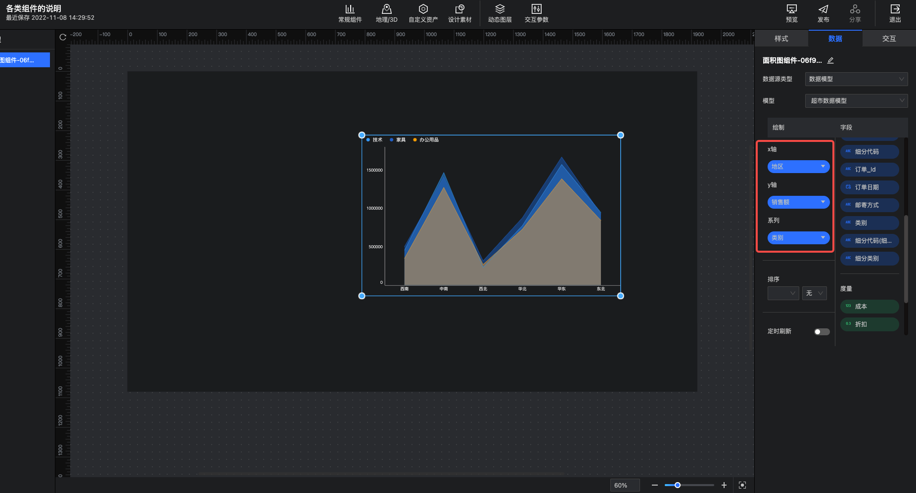The height and width of the screenshot is (493, 916).
Task: Open the 排序 无 order dropdown
Action: (814, 293)
